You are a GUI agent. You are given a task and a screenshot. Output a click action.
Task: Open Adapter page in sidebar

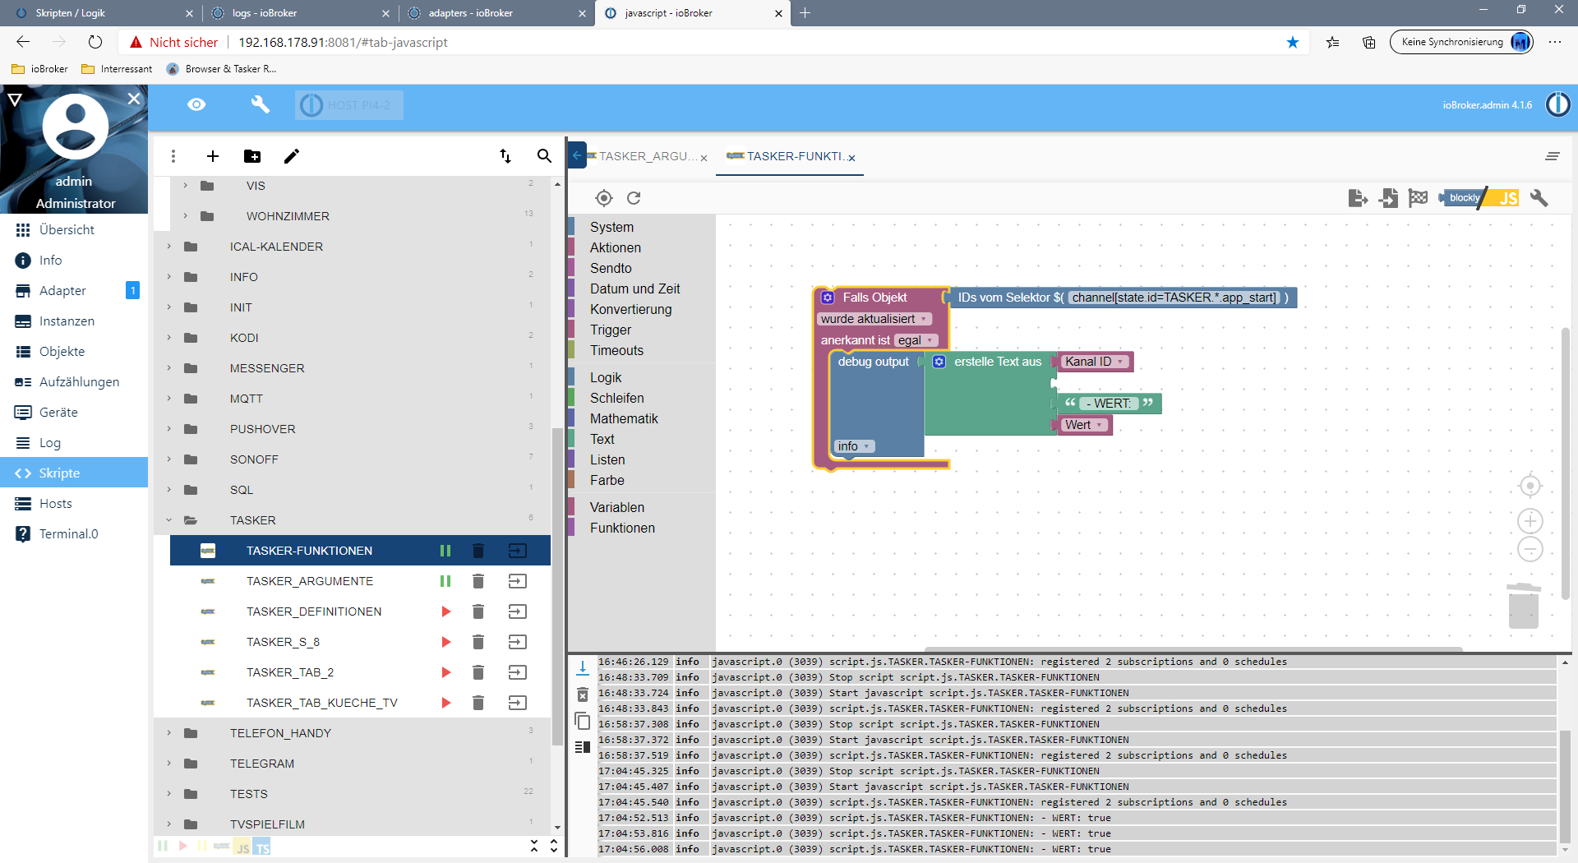74,290
